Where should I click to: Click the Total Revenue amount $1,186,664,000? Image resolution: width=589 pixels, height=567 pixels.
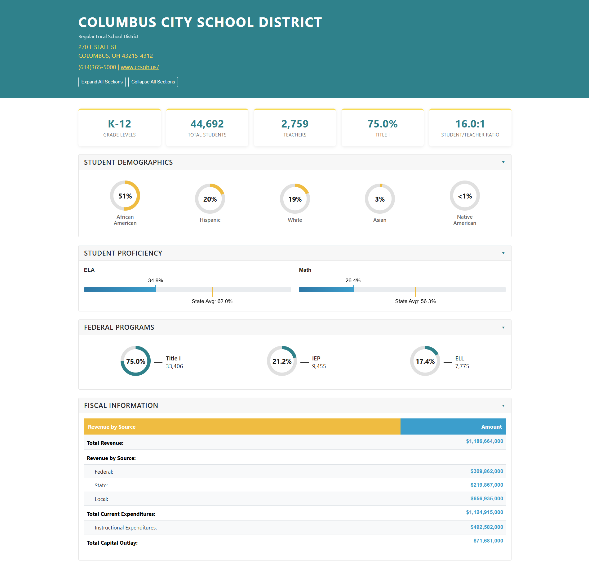(x=485, y=441)
